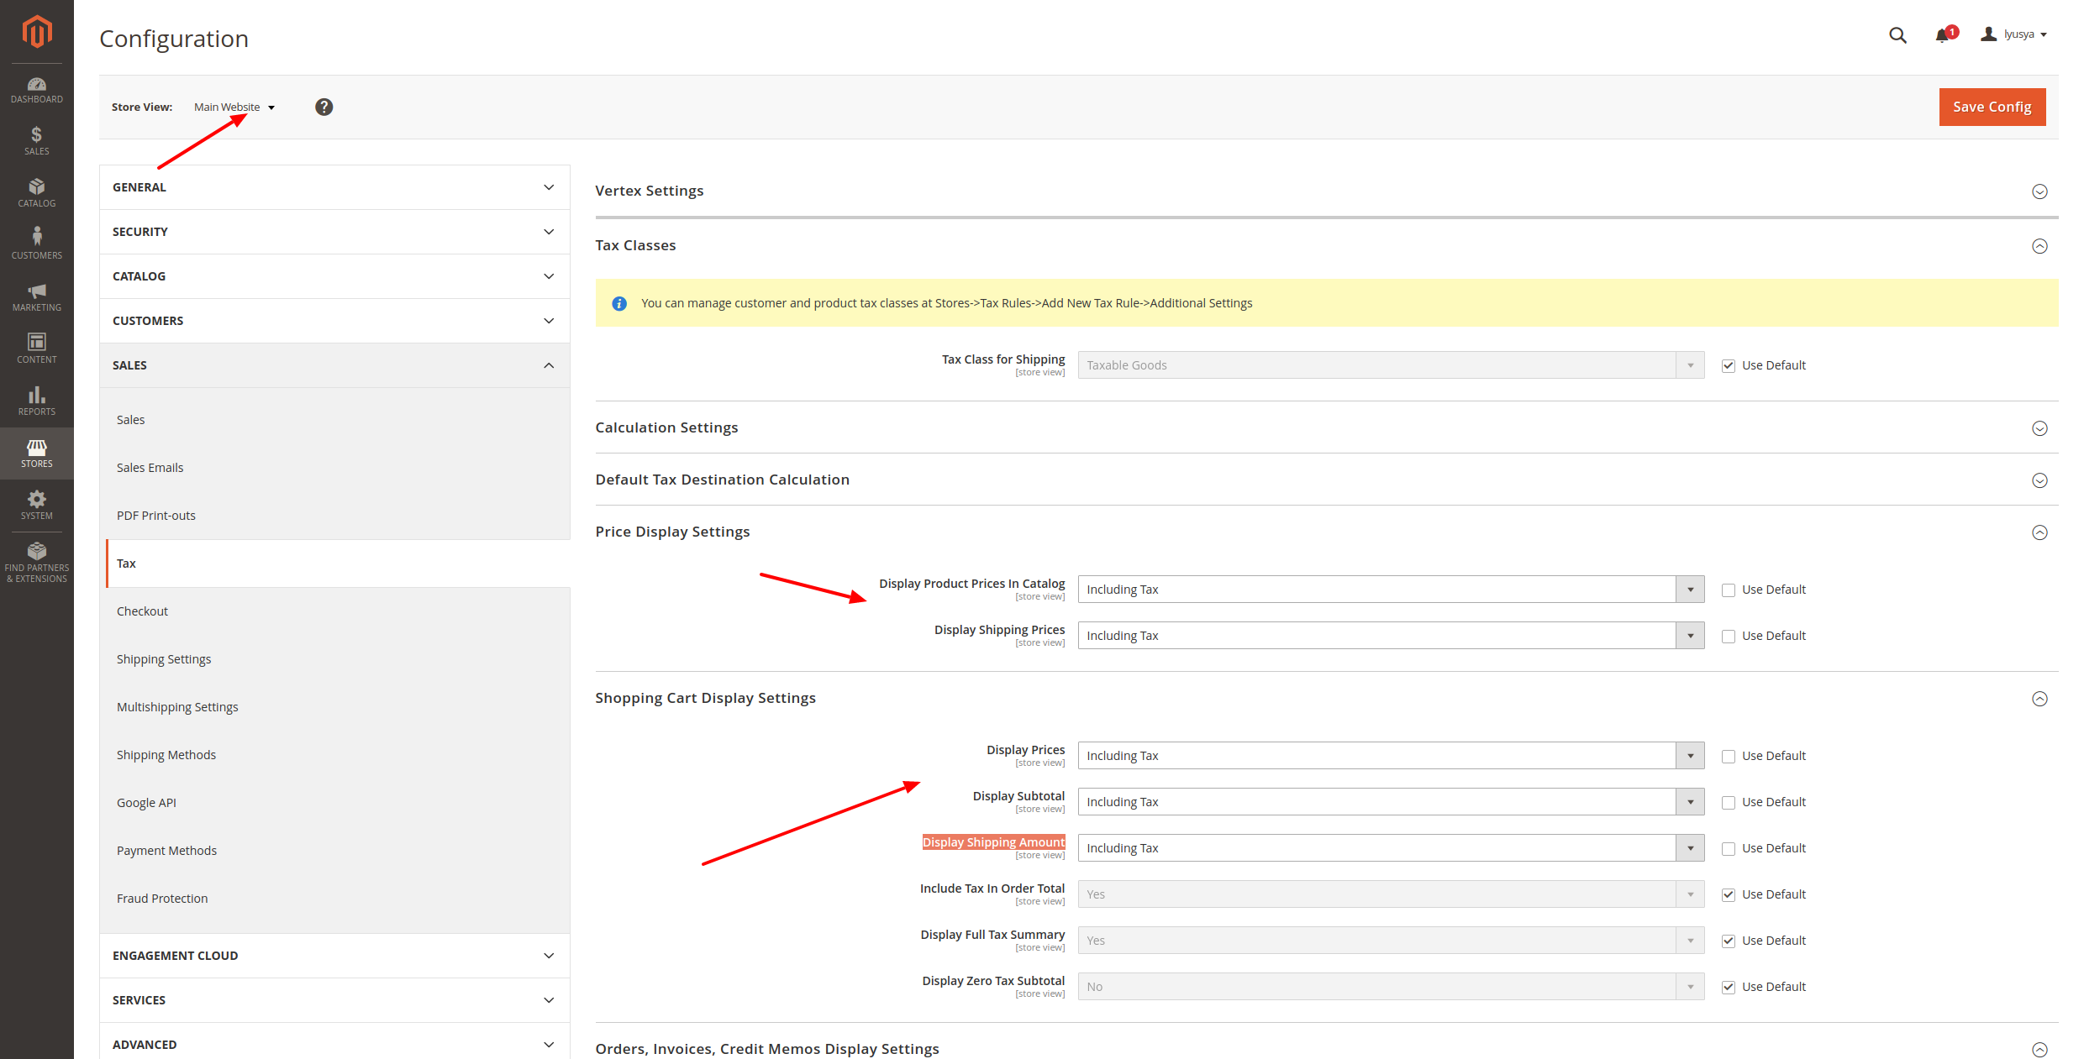The width and height of the screenshot is (2084, 1059).
Task: Enable Use Default for Display Prices
Action: pos(1729,756)
